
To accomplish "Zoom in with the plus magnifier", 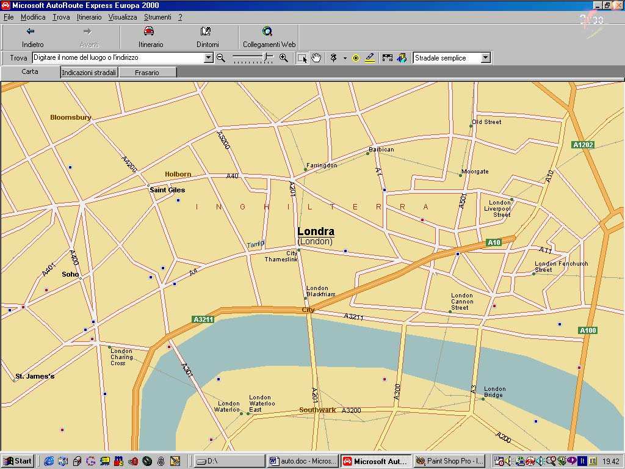I will coord(283,58).
